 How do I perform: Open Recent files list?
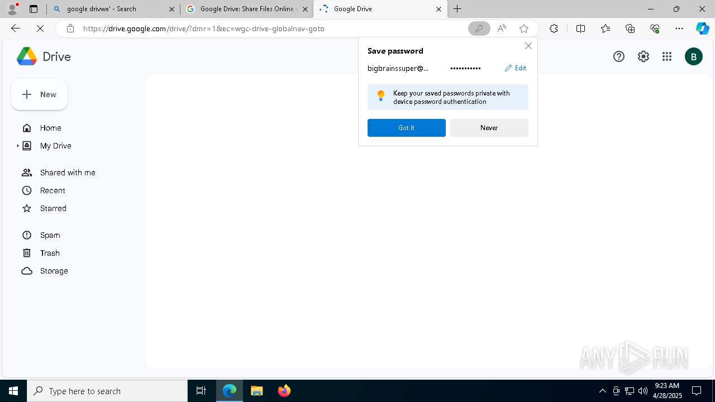point(53,190)
